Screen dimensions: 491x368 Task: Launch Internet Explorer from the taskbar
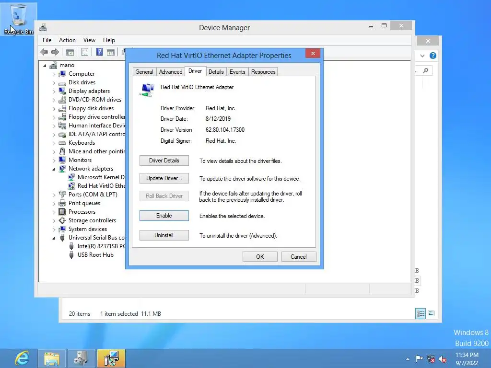click(22, 358)
